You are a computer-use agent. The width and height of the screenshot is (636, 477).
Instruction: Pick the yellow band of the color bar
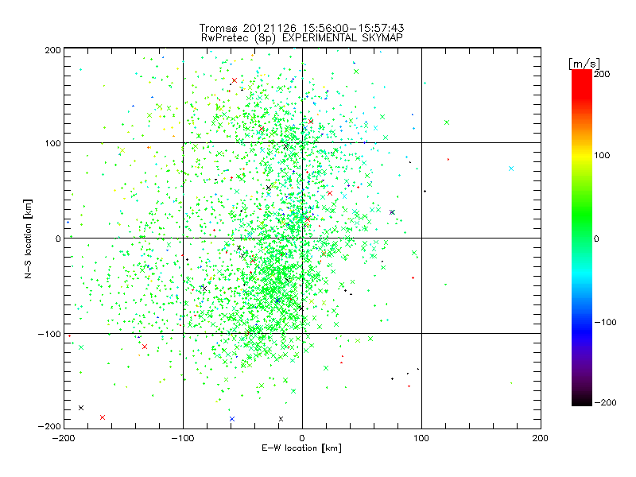point(582,156)
